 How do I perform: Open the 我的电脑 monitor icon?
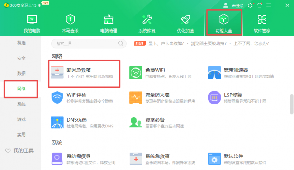(32, 20)
